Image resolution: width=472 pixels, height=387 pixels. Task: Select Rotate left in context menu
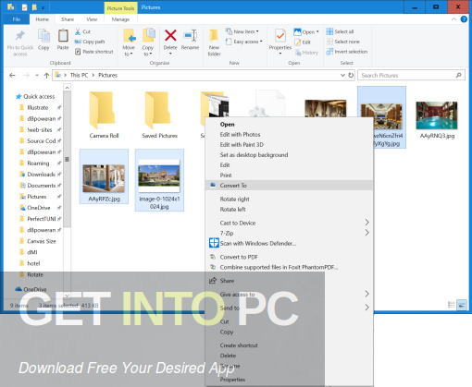click(289, 210)
